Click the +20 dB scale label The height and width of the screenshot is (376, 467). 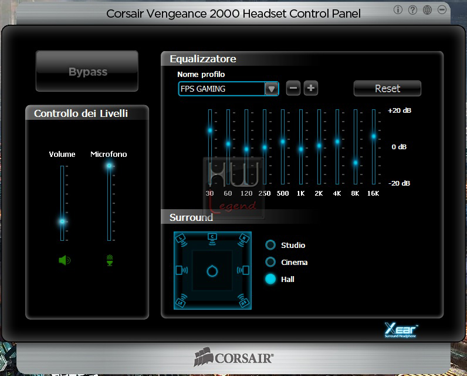click(x=400, y=110)
